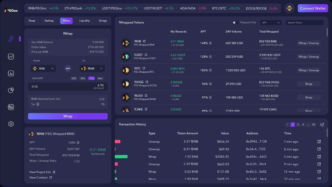The width and height of the screenshot is (332, 187).
Task: Click the 24H Volume column header
Action: point(234,32)
